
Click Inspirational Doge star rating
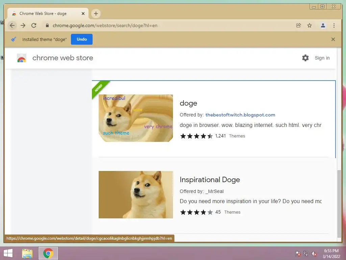[x=196, y=212]
